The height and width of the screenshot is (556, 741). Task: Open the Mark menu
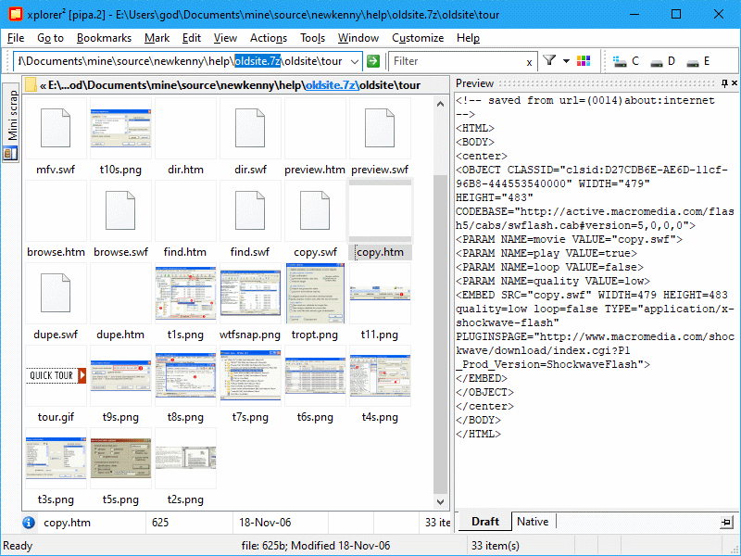coord(157,38)
